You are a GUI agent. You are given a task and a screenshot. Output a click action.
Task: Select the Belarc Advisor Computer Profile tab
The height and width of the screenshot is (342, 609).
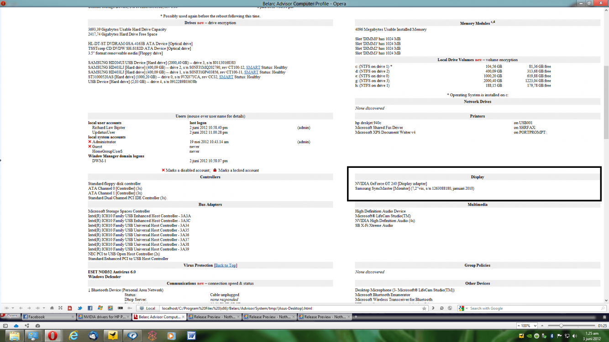(x=159, y=316)
